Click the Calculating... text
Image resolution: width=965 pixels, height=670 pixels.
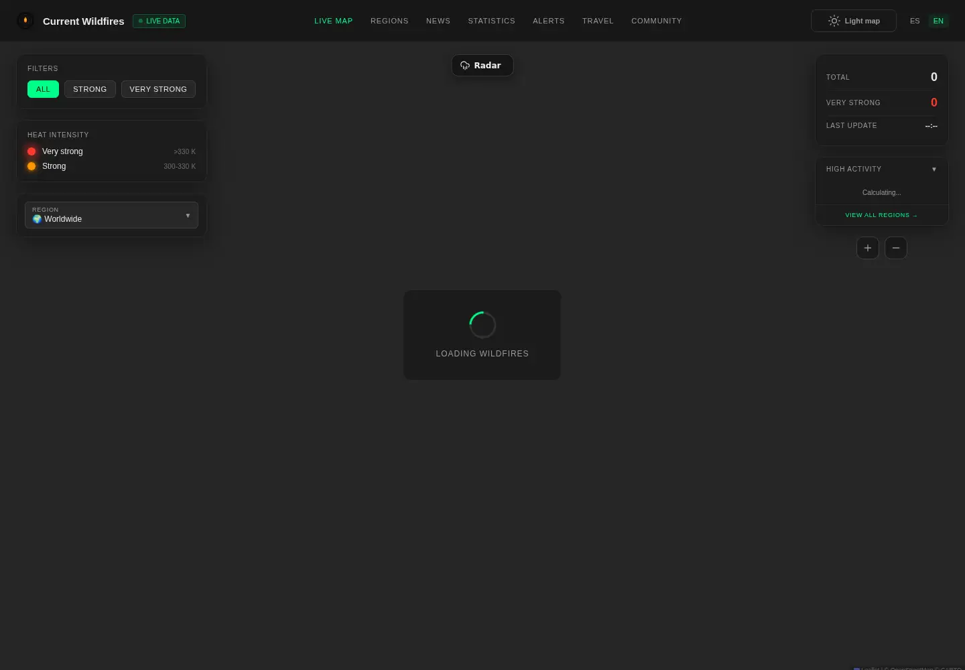point(881,193)
